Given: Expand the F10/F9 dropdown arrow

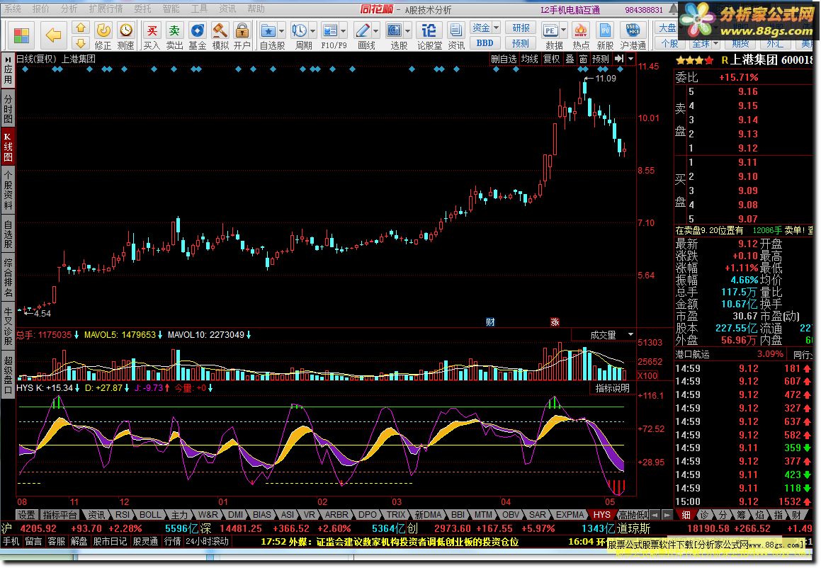Looking at the screenshot, I should (343, 30).
